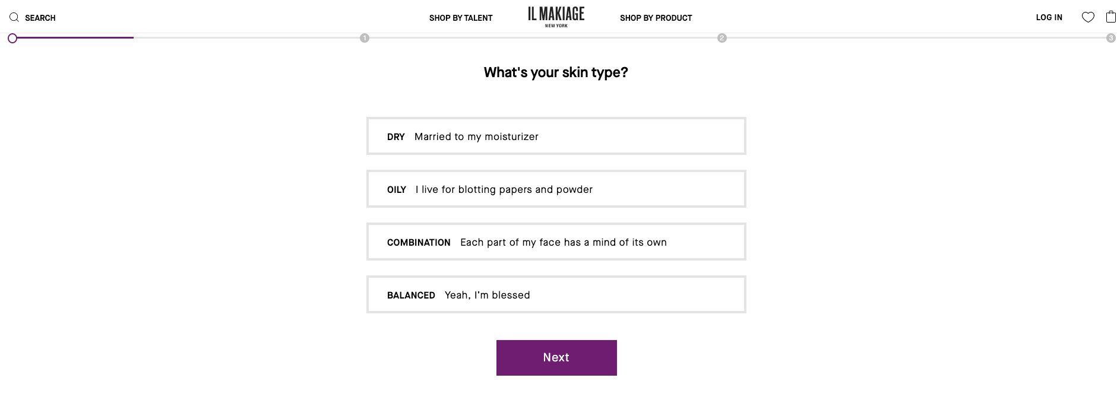Select the DRY skin type option
The image size is (1117, 400).
pyautogui.click(x=556, y=136)
